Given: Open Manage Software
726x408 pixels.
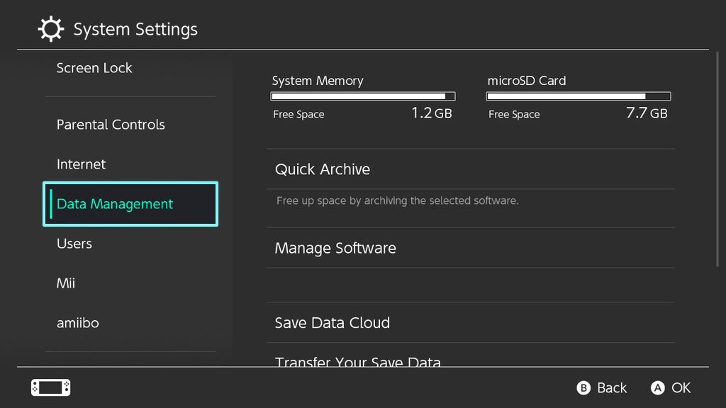Looking at the screenshot, I should (x=335, y=248).
